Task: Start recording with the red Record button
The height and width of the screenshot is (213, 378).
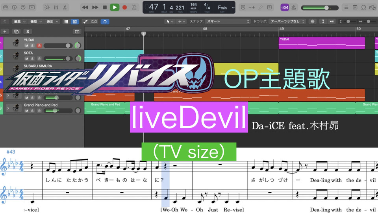Action: click(125, 7)
